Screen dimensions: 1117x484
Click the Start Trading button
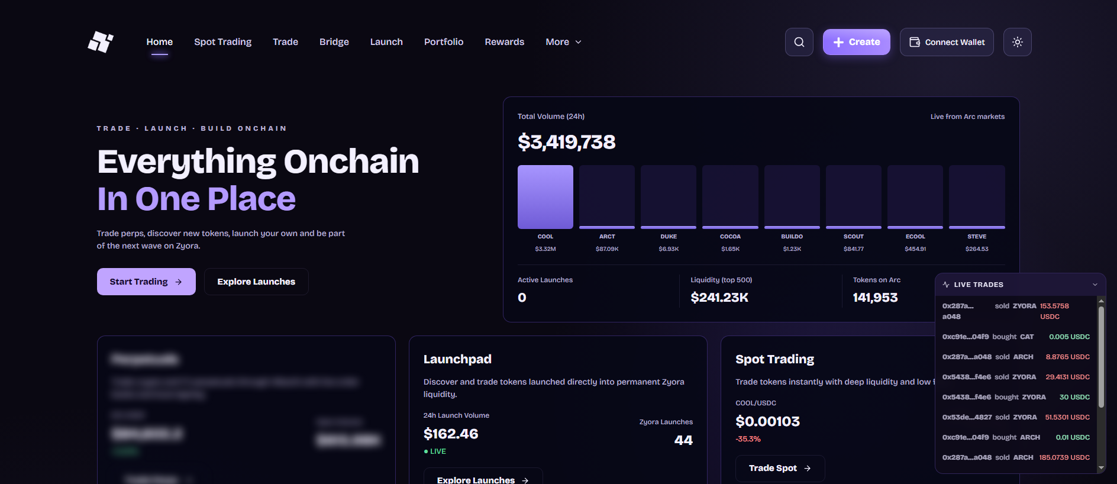click(x=146, y=282)
